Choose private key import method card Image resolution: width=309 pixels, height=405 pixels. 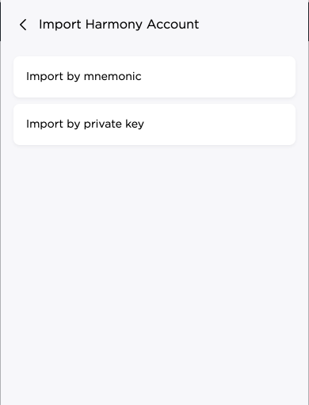pos(154,124)
